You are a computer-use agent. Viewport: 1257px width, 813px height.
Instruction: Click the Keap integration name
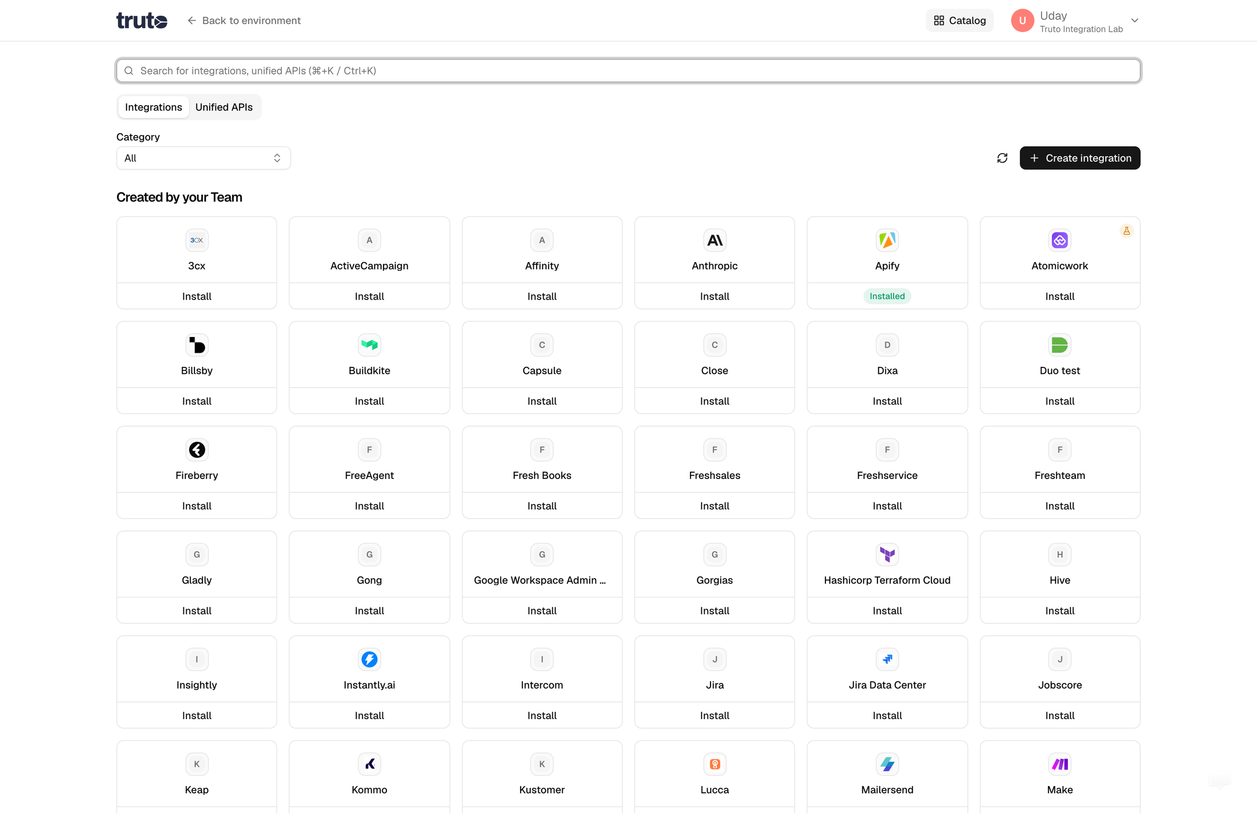point(197,790)
